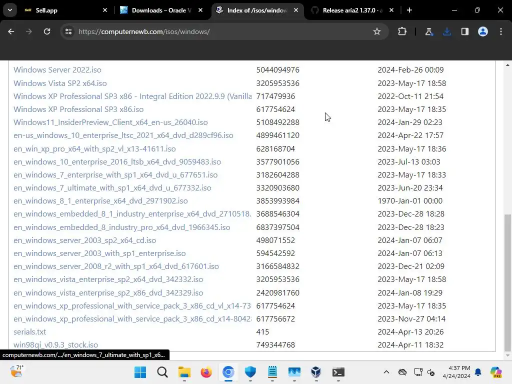Bookmark this page with the star
This screenshot has width=512, height=384.
coord(377,31)
